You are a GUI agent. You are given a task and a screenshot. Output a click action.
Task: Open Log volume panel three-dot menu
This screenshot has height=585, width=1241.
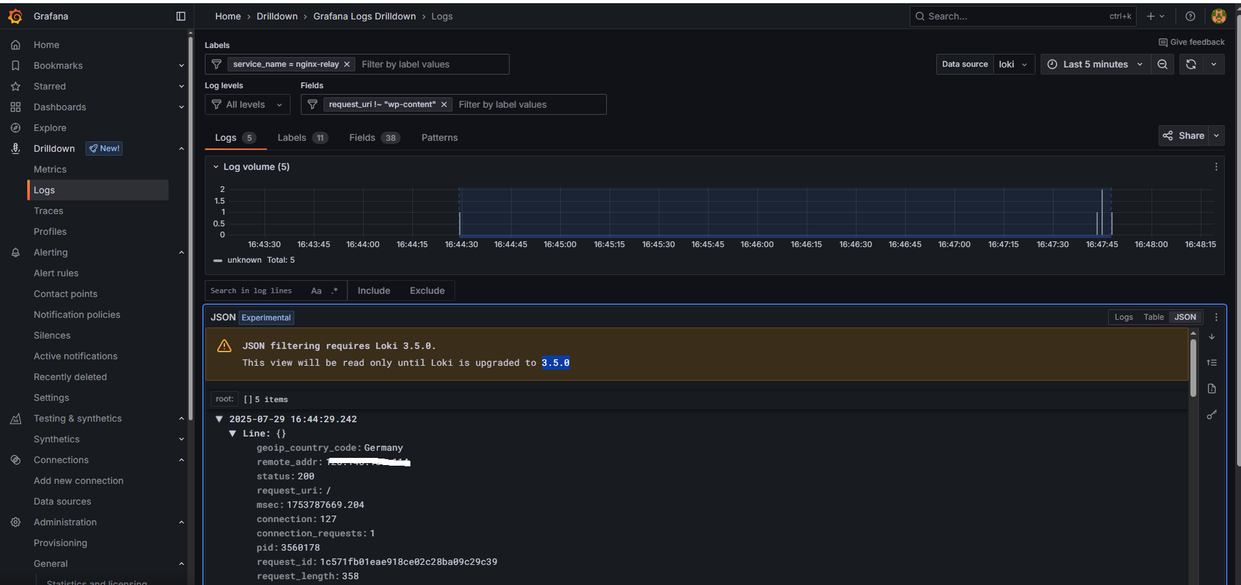pos(1216,167)
